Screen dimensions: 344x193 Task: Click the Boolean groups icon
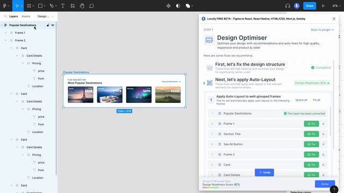(188, 6)
